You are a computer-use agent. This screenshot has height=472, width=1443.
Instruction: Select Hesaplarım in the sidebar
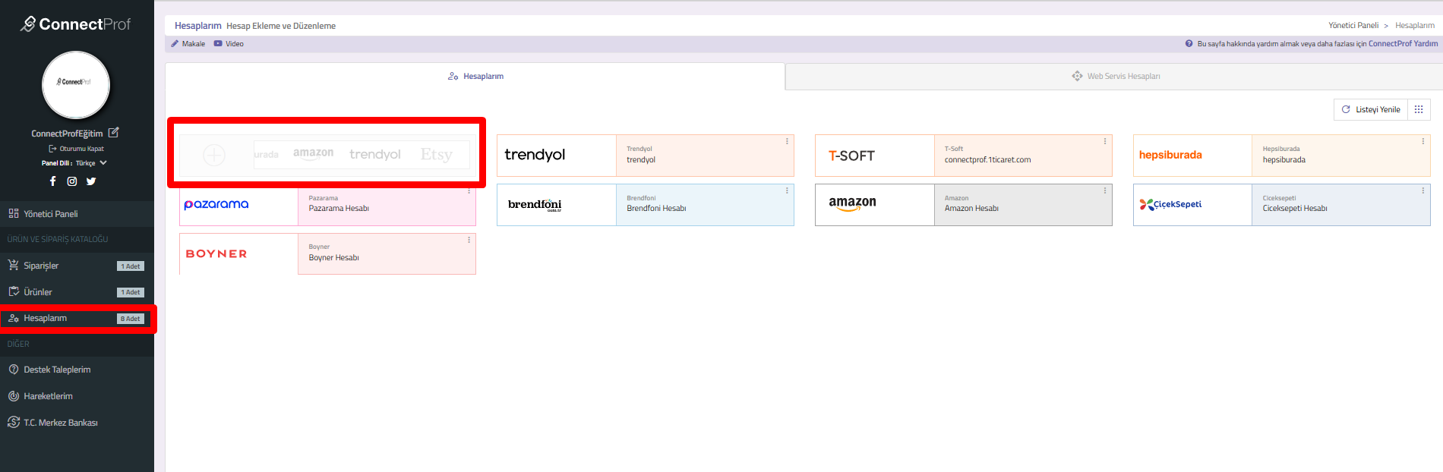pyautogui.click(x=77, y=319)
